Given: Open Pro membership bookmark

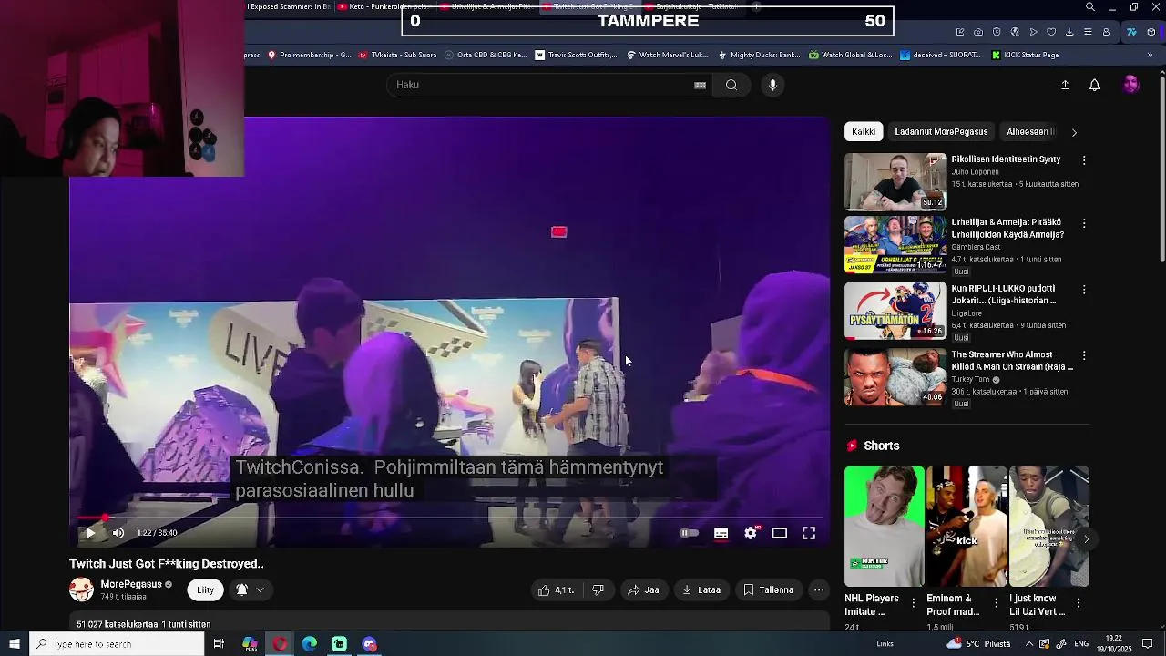Looking at the screenshot, I should tap(310, 55).
